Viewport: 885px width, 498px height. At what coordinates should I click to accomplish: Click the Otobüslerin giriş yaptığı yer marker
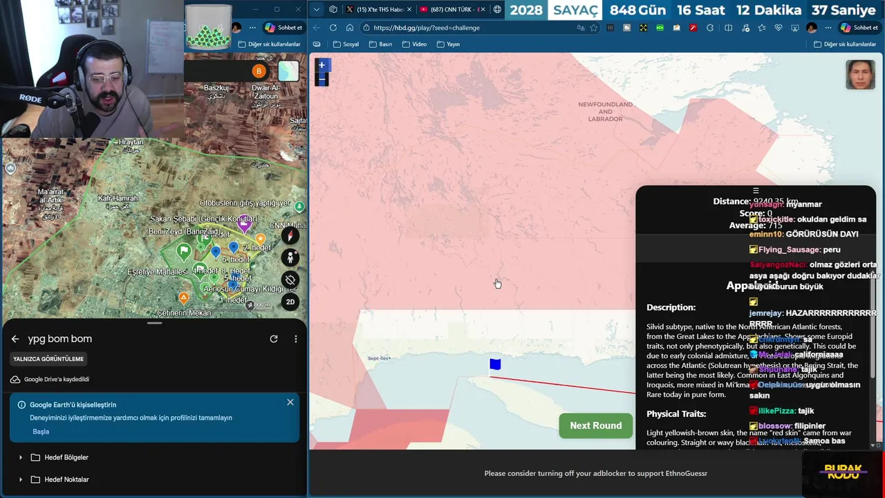click(x=299, y=206)
